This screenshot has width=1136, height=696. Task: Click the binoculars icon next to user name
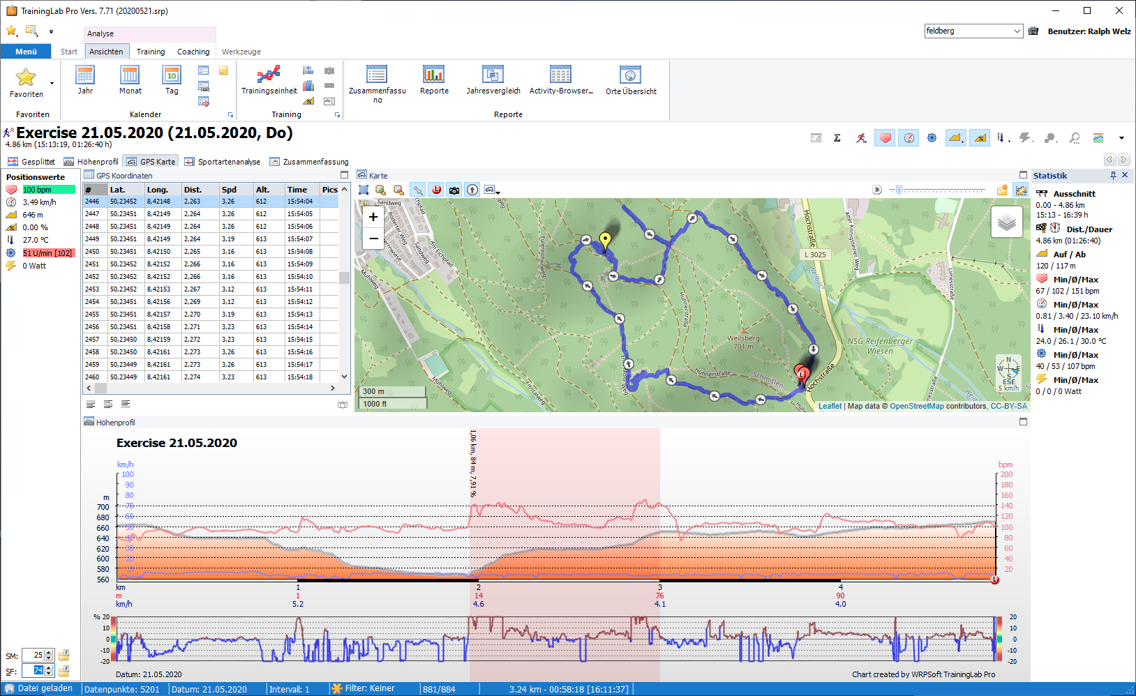[1033, 31]
